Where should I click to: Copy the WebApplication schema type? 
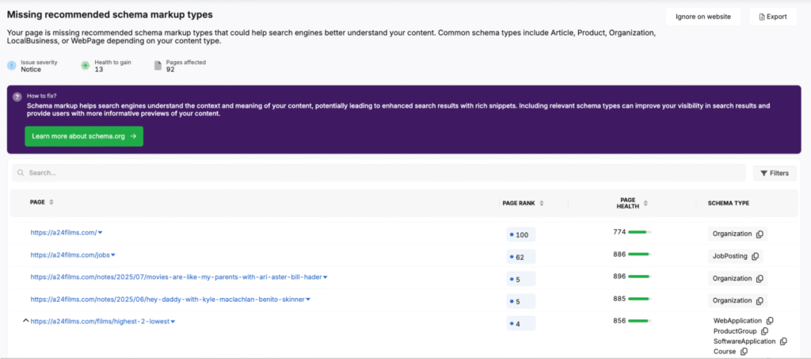point(770,321)
